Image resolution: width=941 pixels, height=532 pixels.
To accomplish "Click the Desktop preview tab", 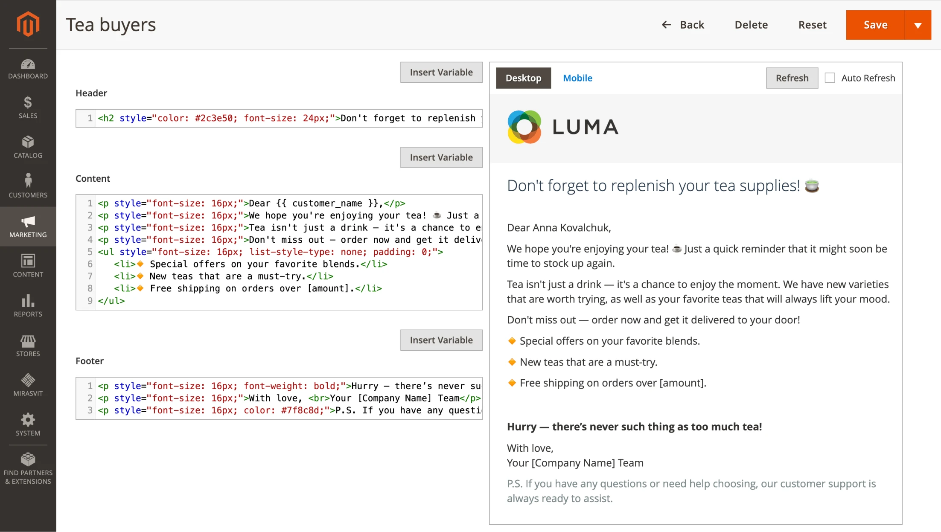I will [x=523, y=78].
